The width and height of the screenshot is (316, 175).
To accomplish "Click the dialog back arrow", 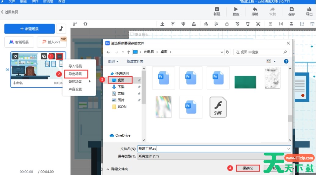I will click(108, 52).
